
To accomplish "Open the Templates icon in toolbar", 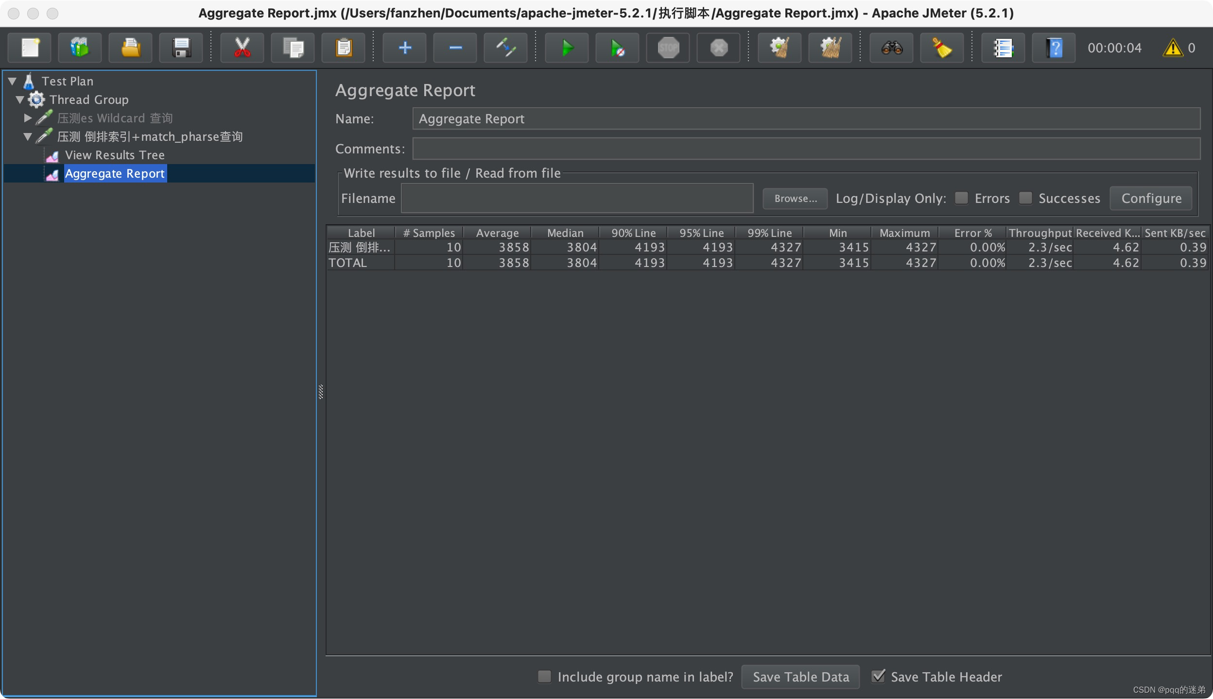I will (80, 48).
